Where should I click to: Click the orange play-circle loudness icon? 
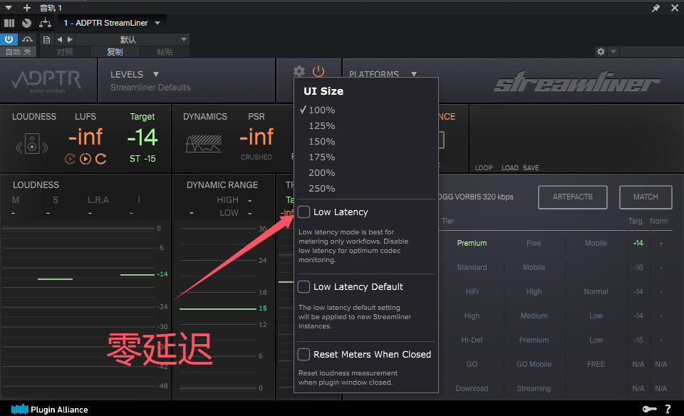(85, 159)
